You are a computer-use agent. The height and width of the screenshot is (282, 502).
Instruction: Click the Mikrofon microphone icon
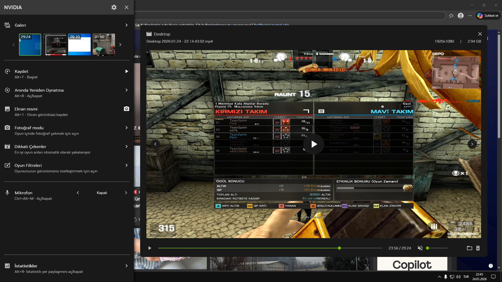[7, 193]
